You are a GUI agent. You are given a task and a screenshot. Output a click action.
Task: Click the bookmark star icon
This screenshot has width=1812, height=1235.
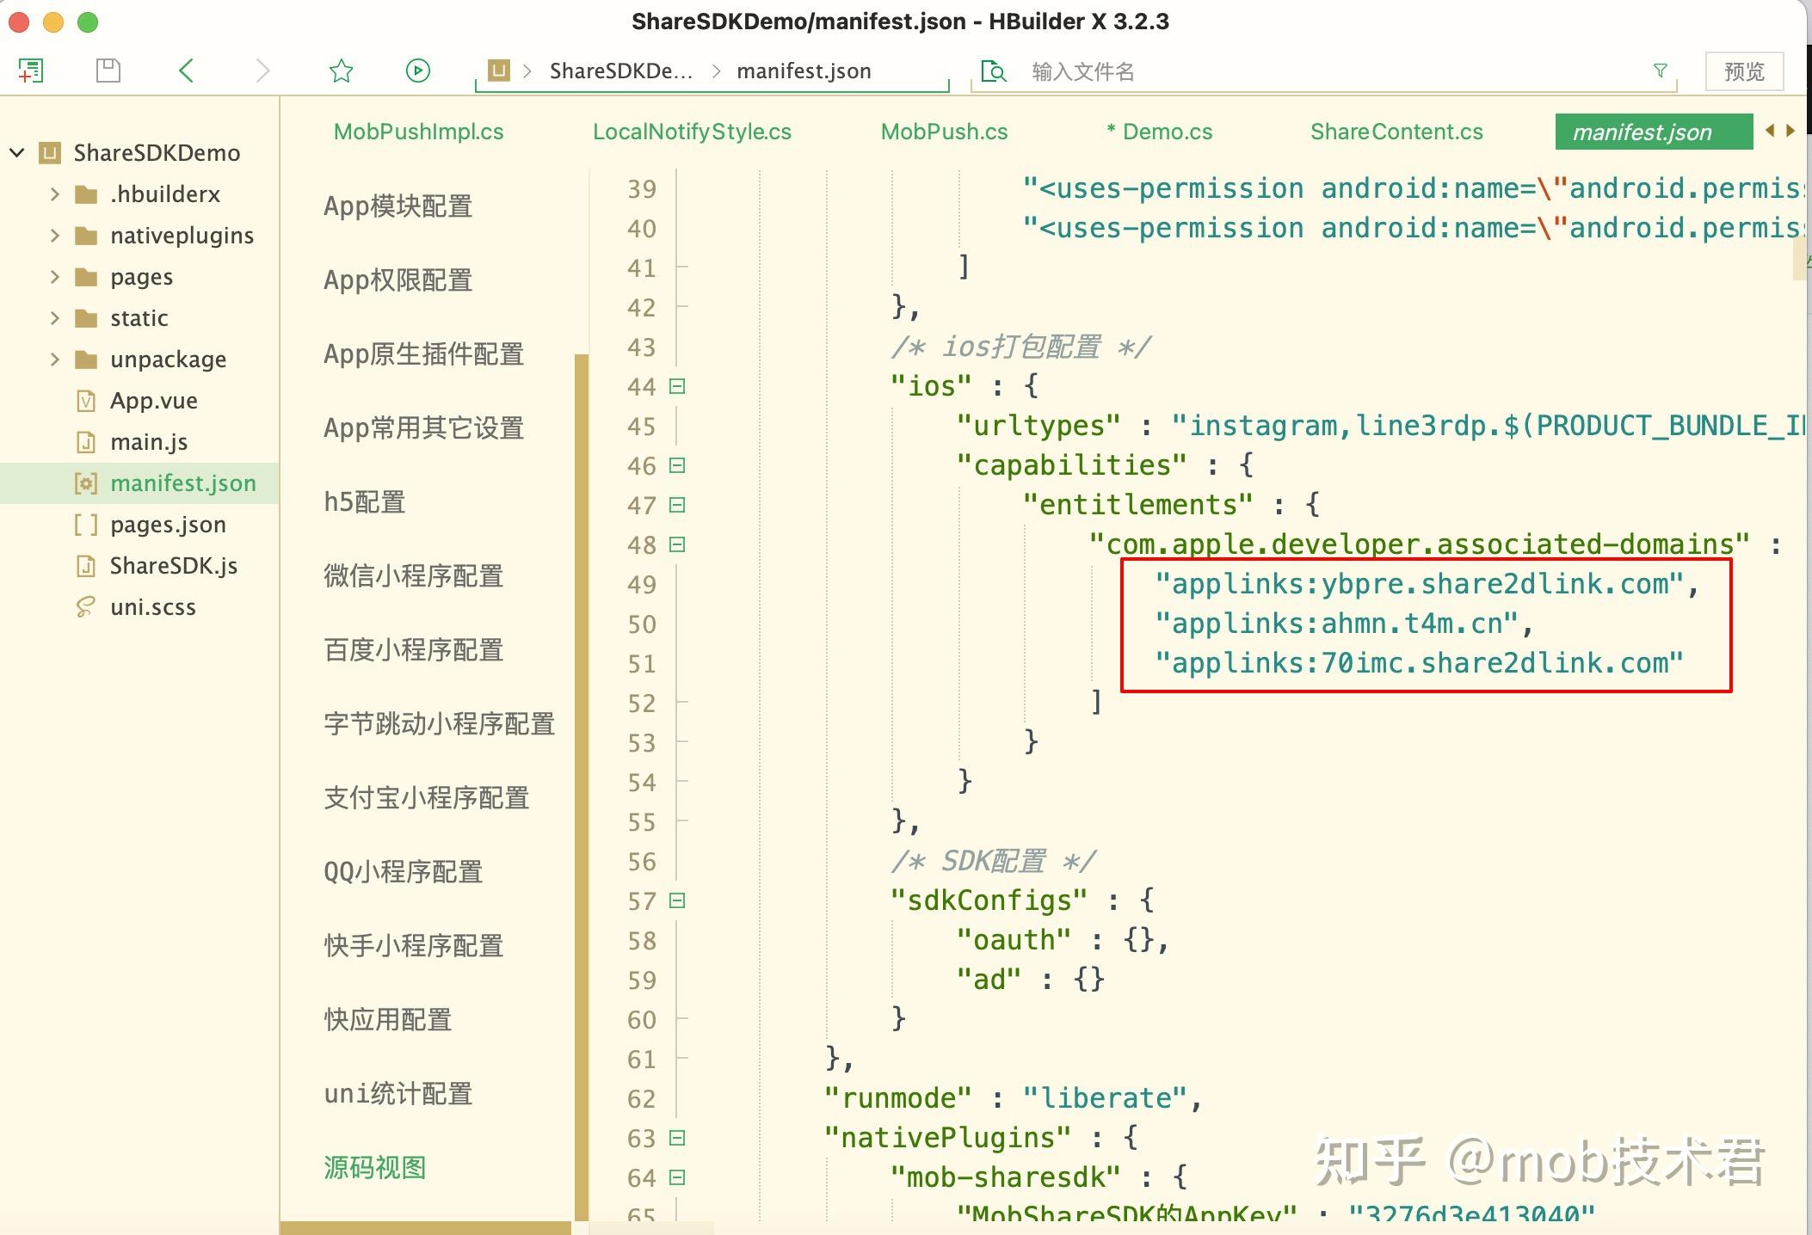pyautogui.click(x=342, y=71)
